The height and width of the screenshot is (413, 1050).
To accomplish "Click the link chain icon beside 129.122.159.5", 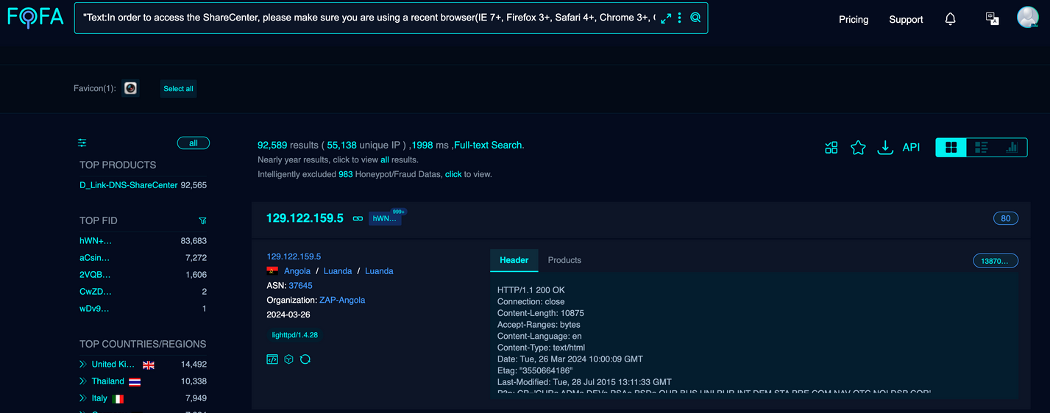I will tap(358, 219).
